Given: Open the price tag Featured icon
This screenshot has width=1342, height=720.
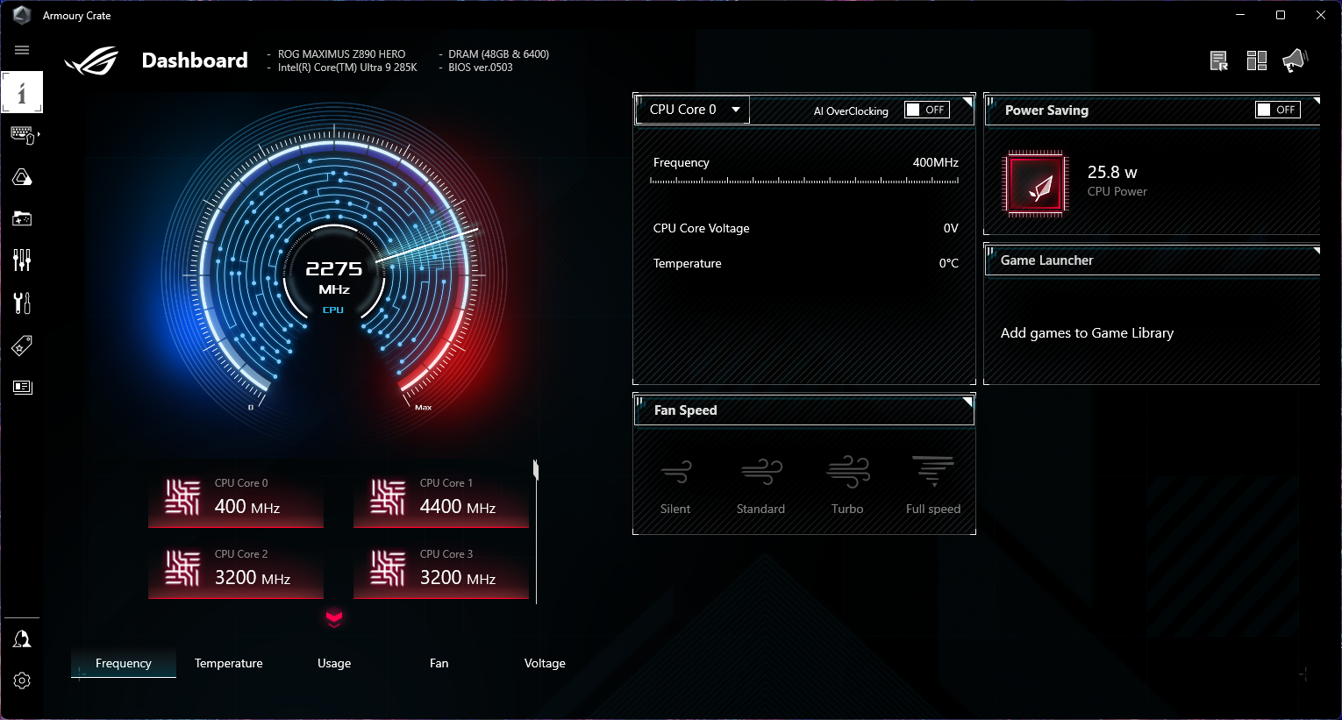Looking at the screenshot, I should [22, 346].
